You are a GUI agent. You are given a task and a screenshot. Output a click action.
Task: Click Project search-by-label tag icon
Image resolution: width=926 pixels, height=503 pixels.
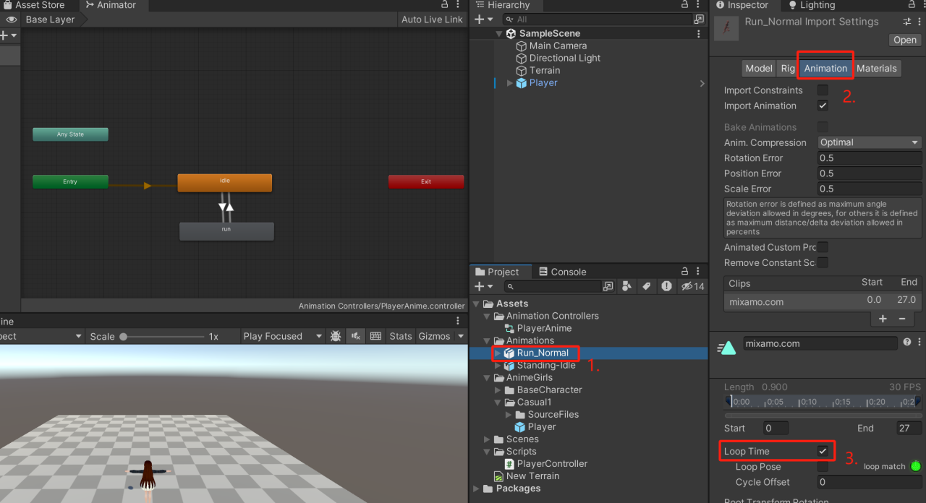646,287
